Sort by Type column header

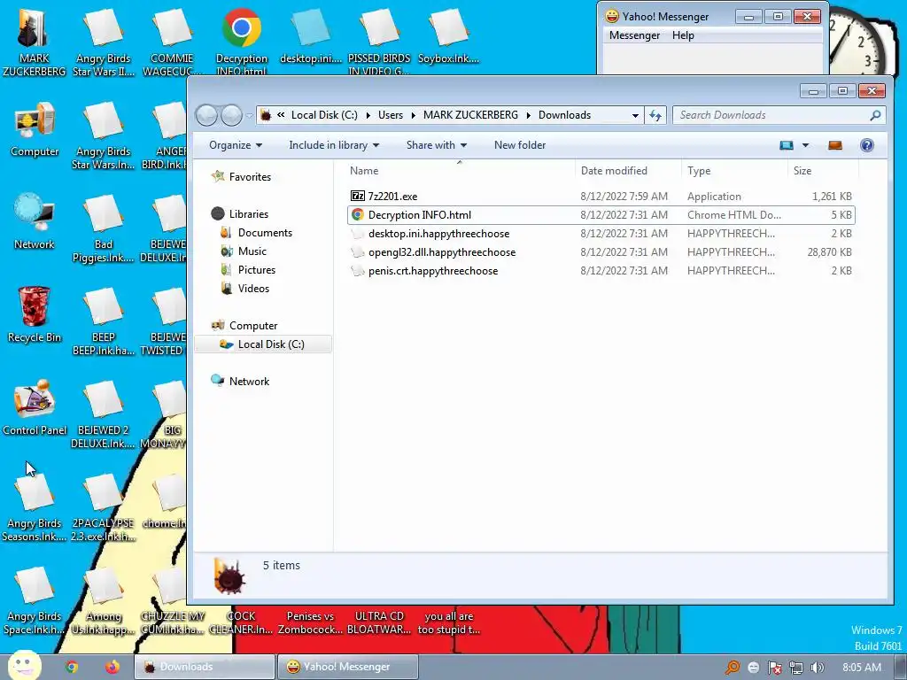734,171
